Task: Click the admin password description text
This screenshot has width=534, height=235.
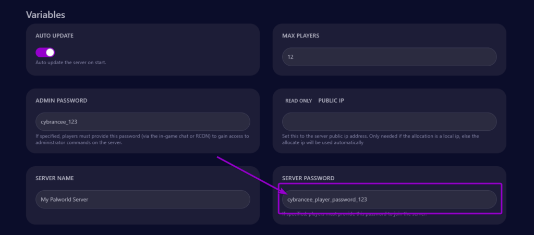Action: [x=142, y=140]
